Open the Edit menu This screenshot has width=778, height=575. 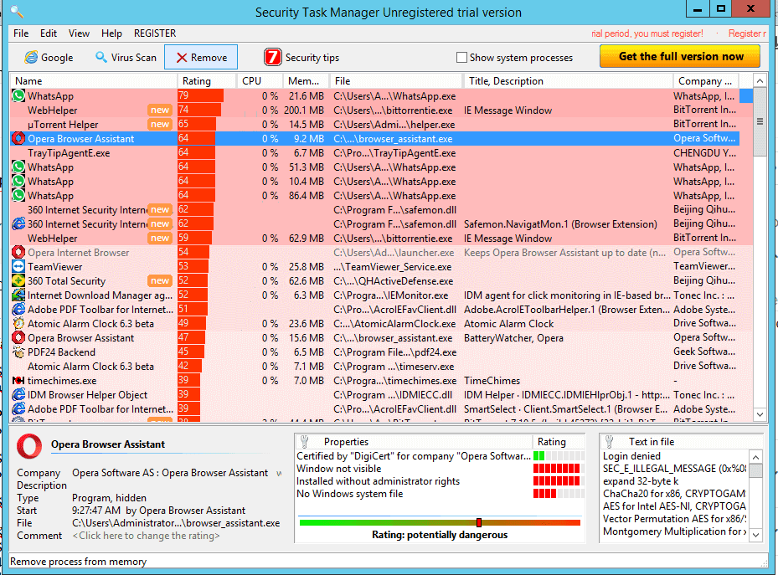click(49, 33)
